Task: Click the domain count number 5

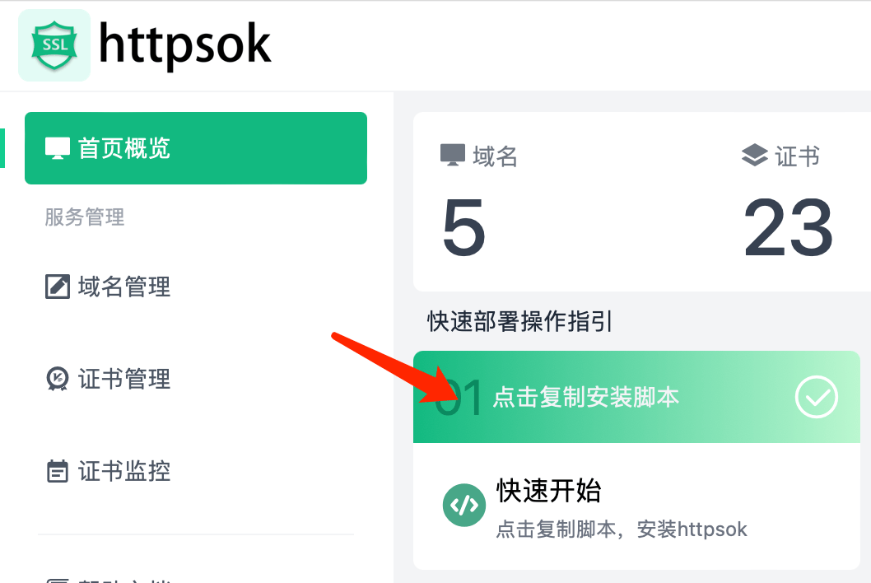Action: pos(463,228)
